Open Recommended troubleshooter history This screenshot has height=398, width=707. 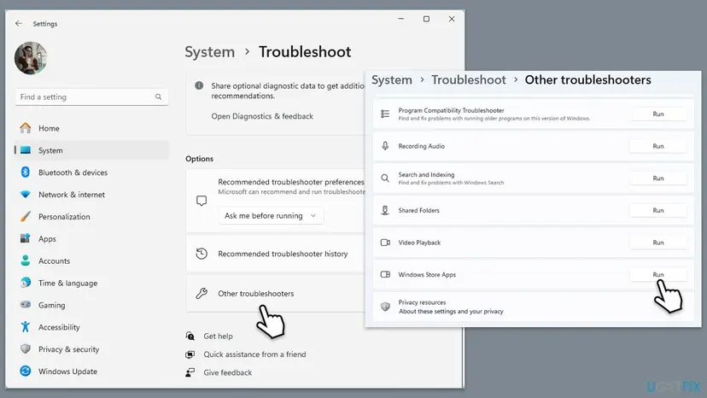point(276,254)
